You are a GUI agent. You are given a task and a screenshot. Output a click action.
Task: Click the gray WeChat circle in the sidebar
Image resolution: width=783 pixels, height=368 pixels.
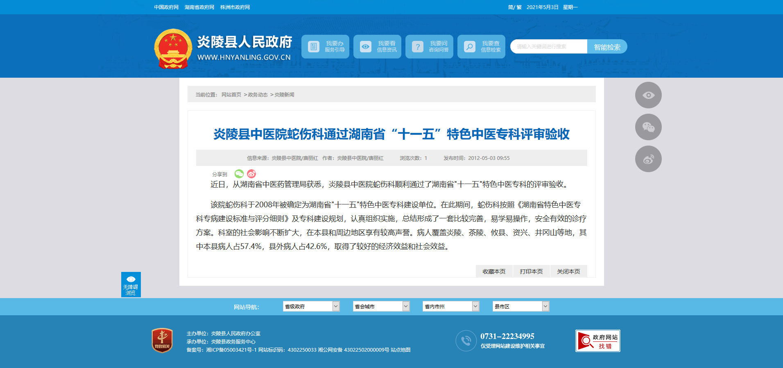tap(648, 127)
